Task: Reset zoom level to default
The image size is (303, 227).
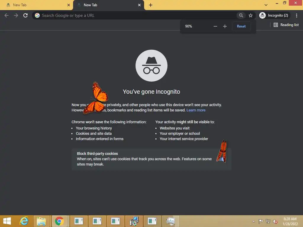Action: pos(241,26)
